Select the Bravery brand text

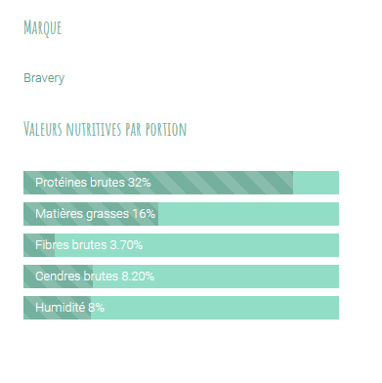[44, 78]
